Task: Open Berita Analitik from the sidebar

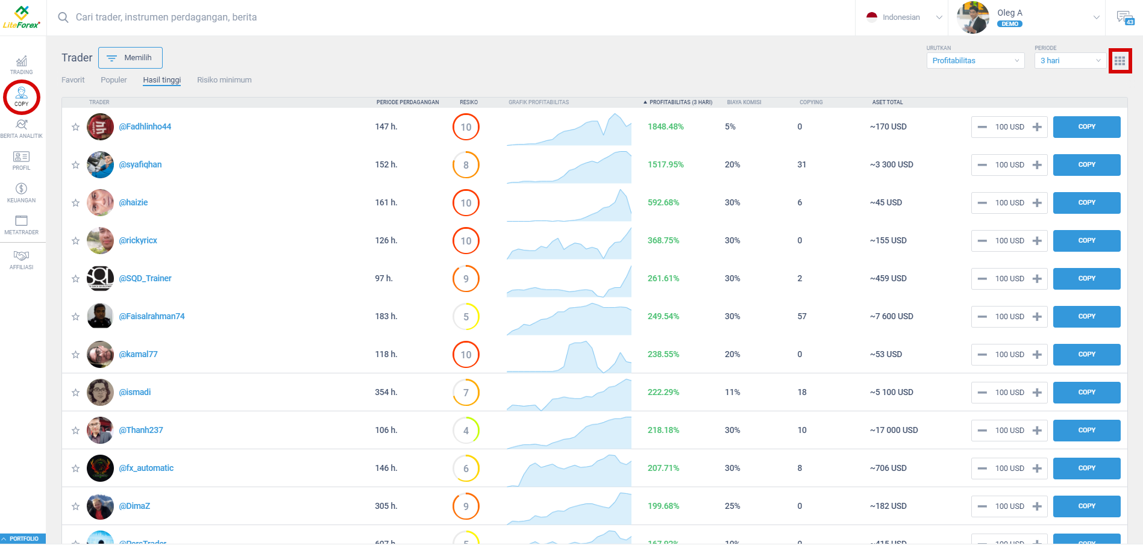Action: click(x=21, y=128)
